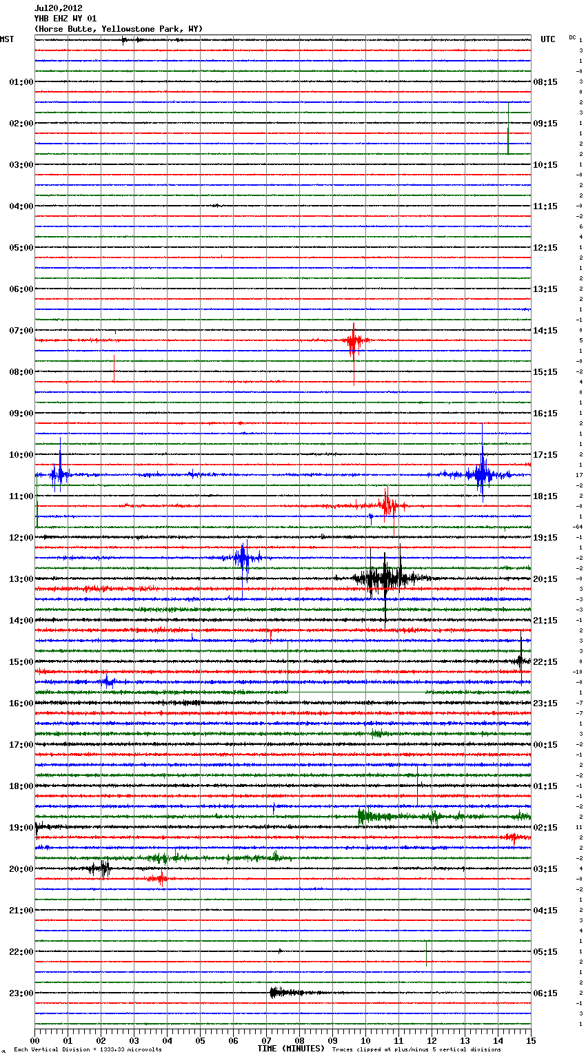This screenshot has width=586, height=1059.
Task: Select the vertical division microvolts footnote
Action: click(88, 1049)
